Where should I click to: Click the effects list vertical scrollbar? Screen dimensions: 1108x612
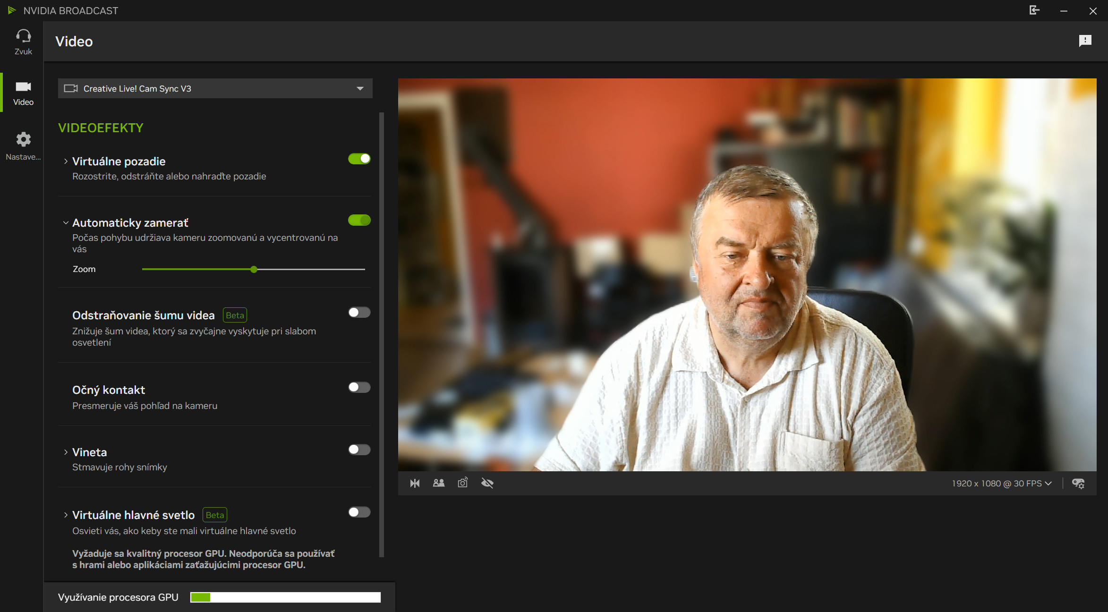(x=382, y=331)
